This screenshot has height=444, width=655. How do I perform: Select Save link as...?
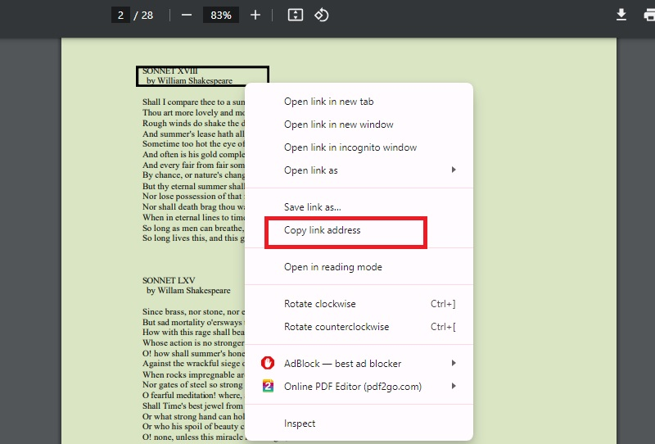(x=359, y=207)
